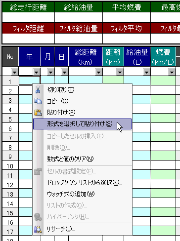Click the research books icon for リサーチ
This screenshot has height=241, width=180.
(x=38, y=229)
